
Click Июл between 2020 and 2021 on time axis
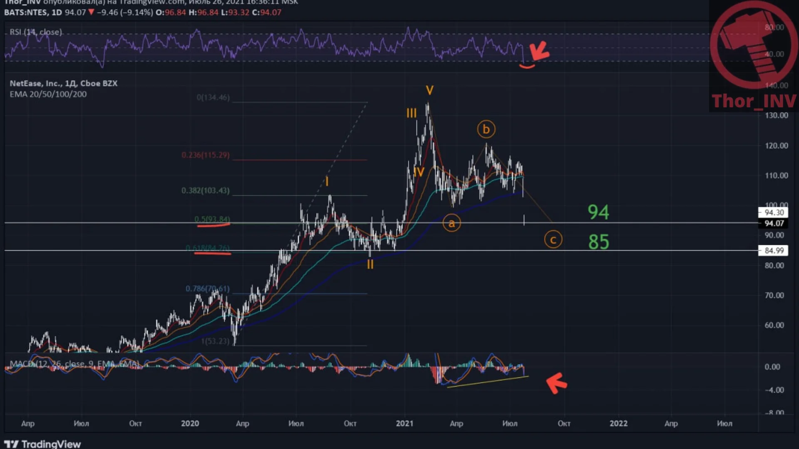[296, 423]
